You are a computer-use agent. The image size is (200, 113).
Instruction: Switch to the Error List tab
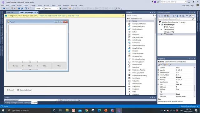point(27,103)
